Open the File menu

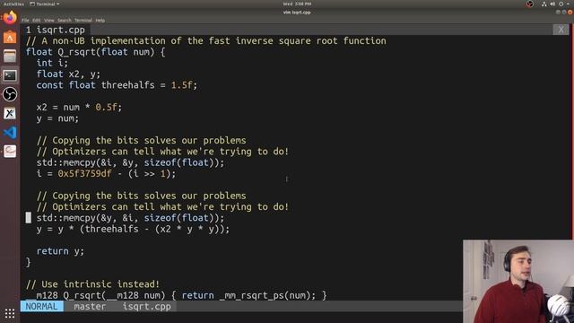(x=25, y=21)
